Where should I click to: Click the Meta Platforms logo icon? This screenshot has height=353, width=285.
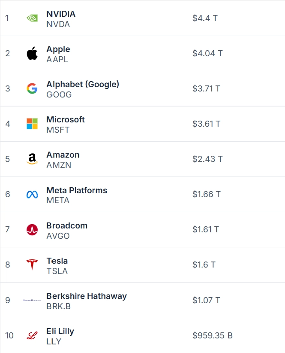(x=32, y=195)
